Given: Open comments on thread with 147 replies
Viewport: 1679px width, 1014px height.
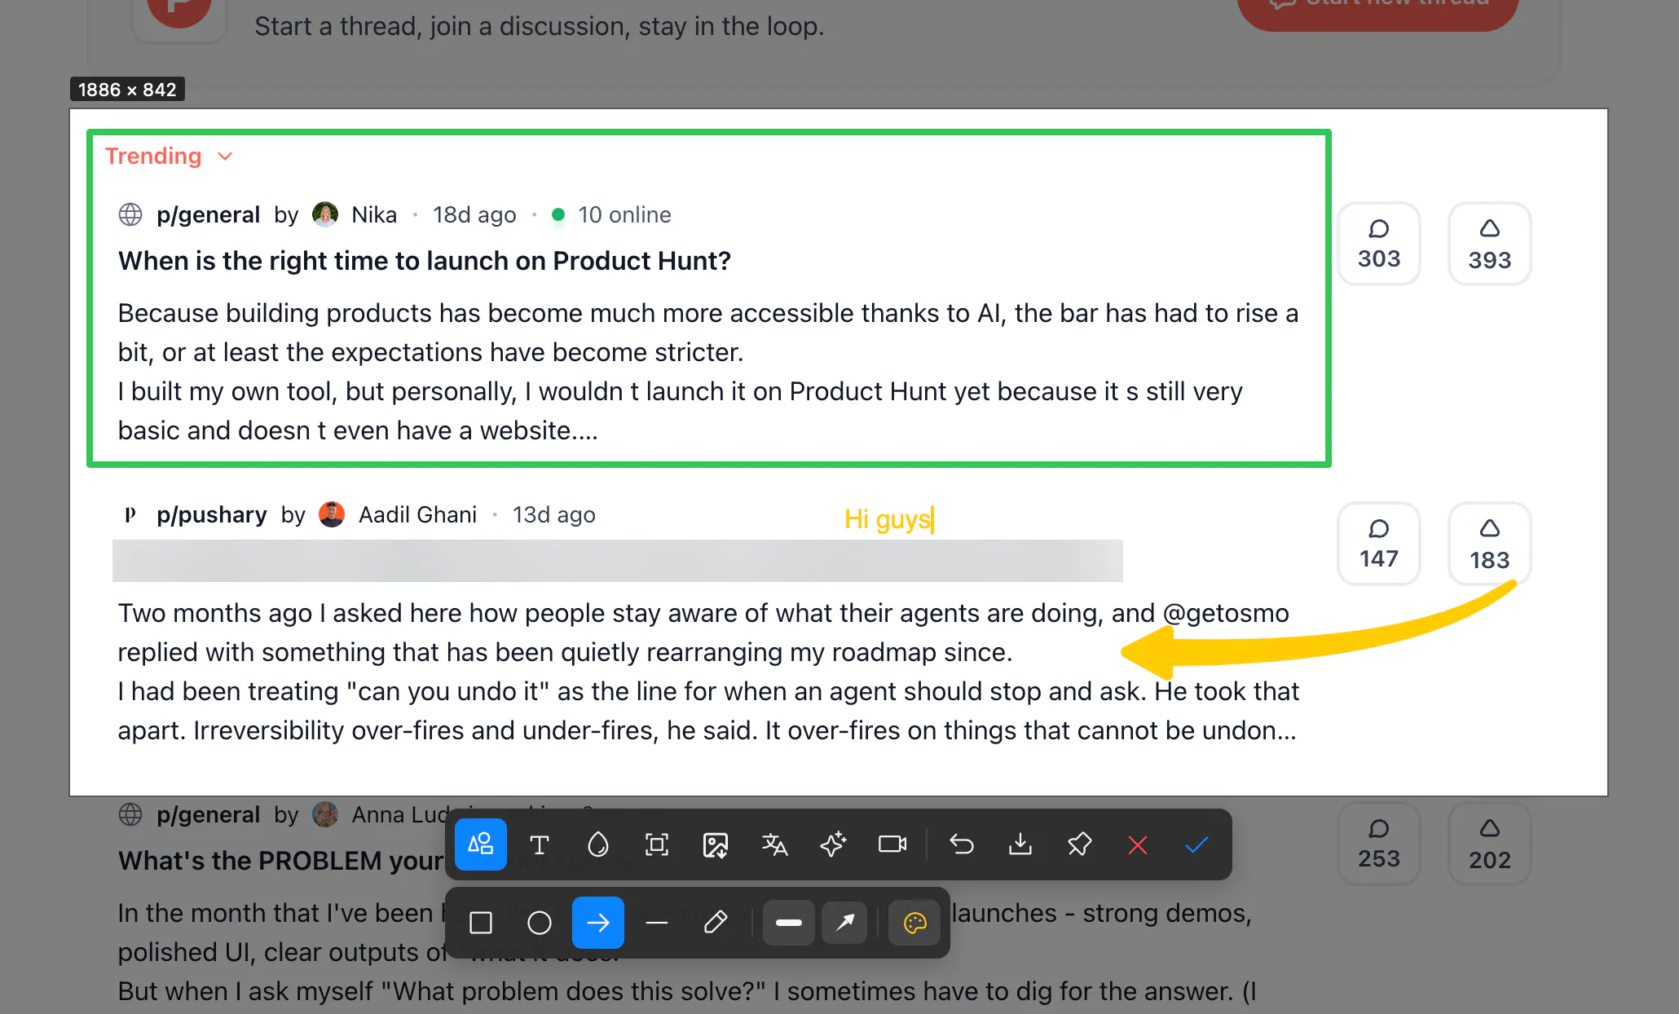Looking at the screenshot, I should 1379,544.
